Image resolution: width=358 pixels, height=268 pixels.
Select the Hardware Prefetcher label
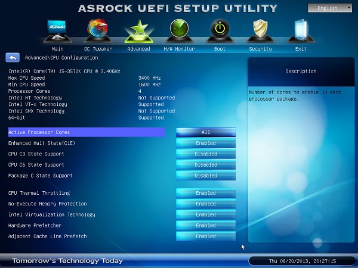click(35, 225)
